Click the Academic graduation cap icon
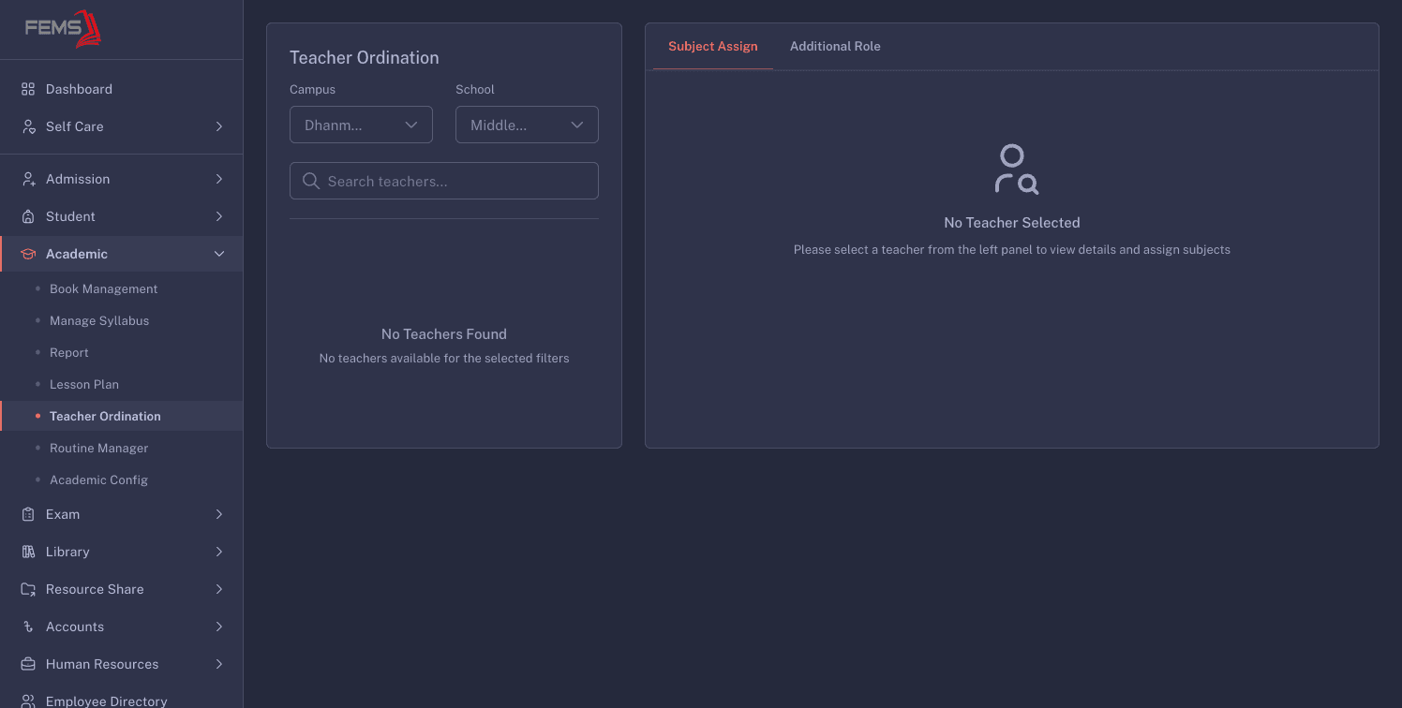1402x708 pixels. 28,254
